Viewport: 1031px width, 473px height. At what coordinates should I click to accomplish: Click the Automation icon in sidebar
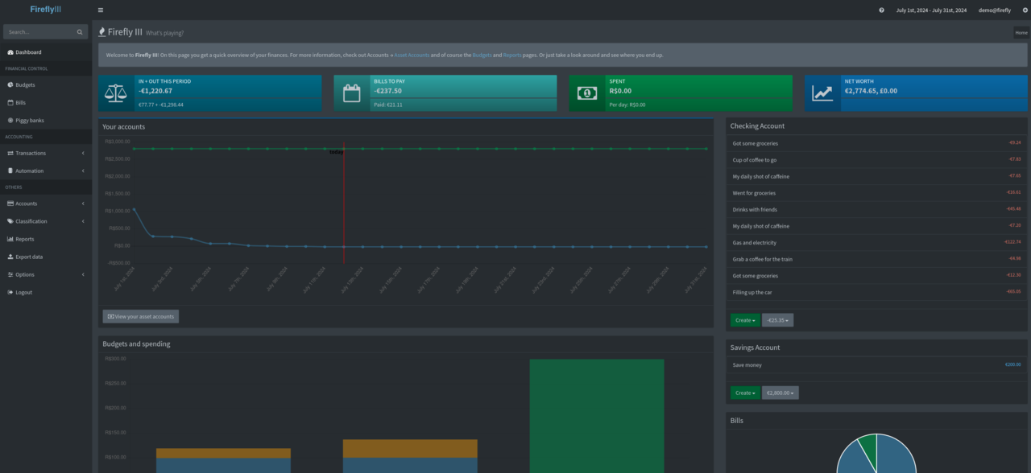click(10, 171)
